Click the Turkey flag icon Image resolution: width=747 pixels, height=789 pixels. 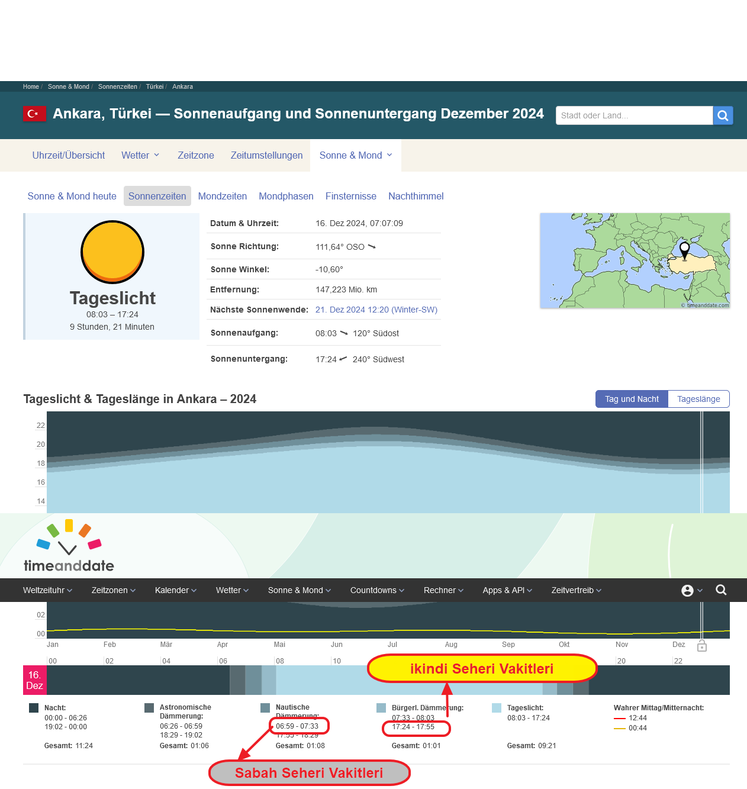point(34,114)
